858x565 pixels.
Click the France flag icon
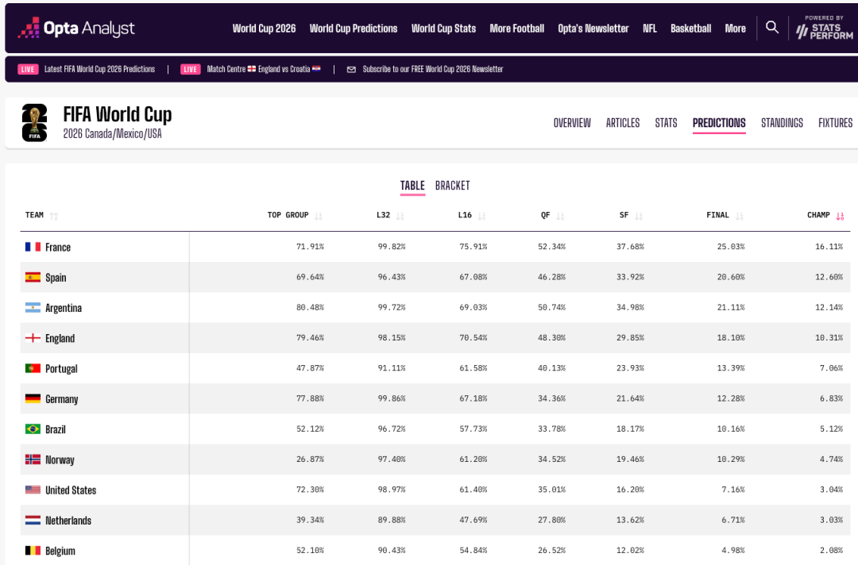(x=33, y=247)
